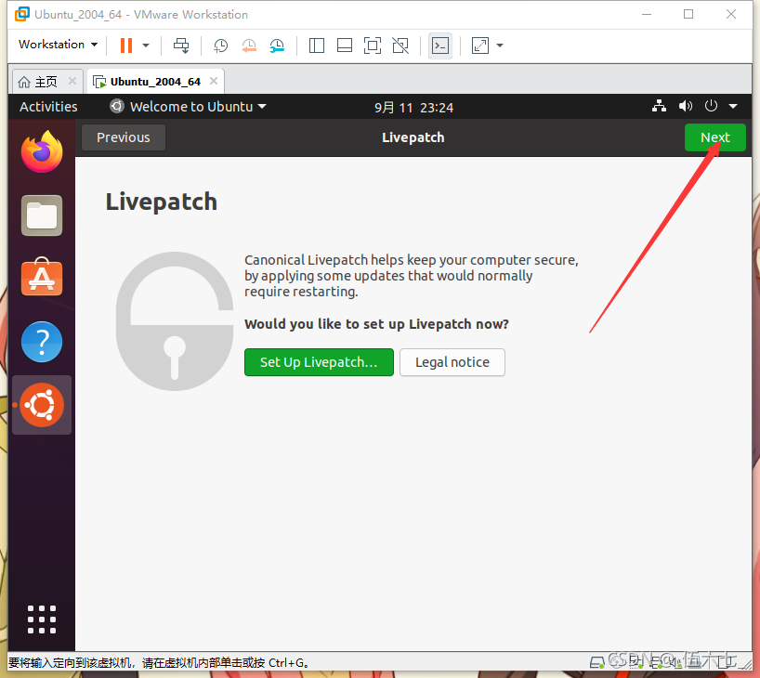Click the Livepatch page heading
Image resolution: width=760 pixels, height=678 pixels.
click(x=162, y=202)
